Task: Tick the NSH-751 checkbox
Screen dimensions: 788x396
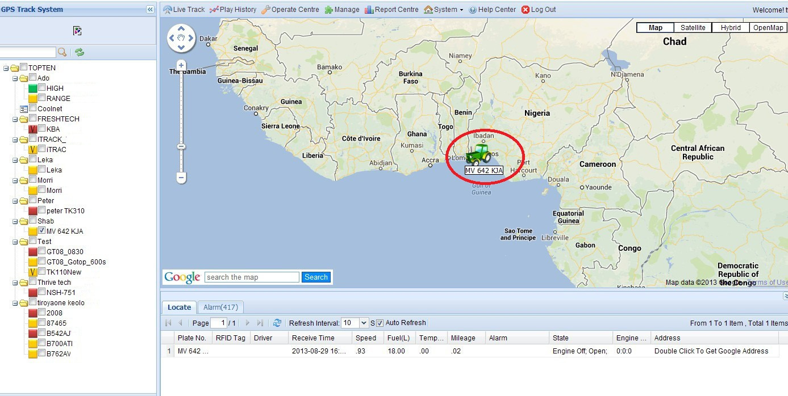Action: tap(42, 292)
